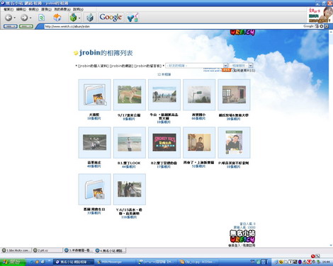This screenshot has width=333, height=266.
Task: Open the green cube icon dropdown arrow
Action: pyautogui.click(x=79, y=18)
